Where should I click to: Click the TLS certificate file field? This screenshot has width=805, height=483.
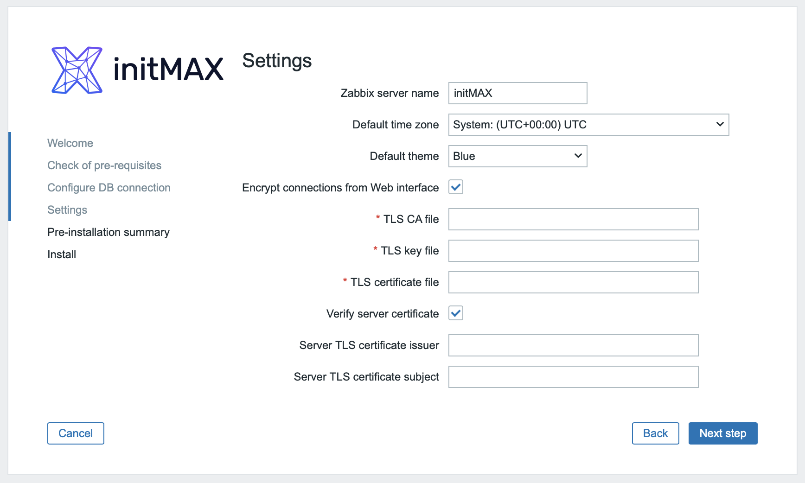coord(573,282)
